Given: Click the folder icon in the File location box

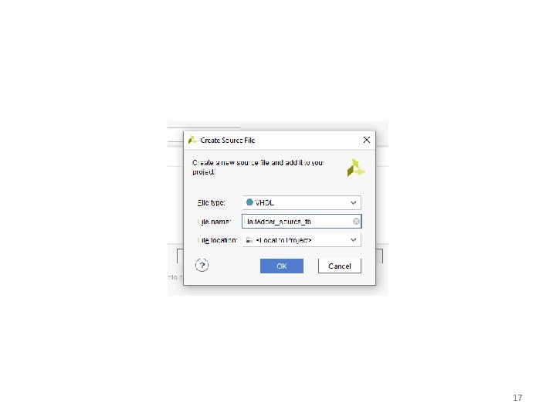Looking at the screenshot, I should [x=249, y=240].
